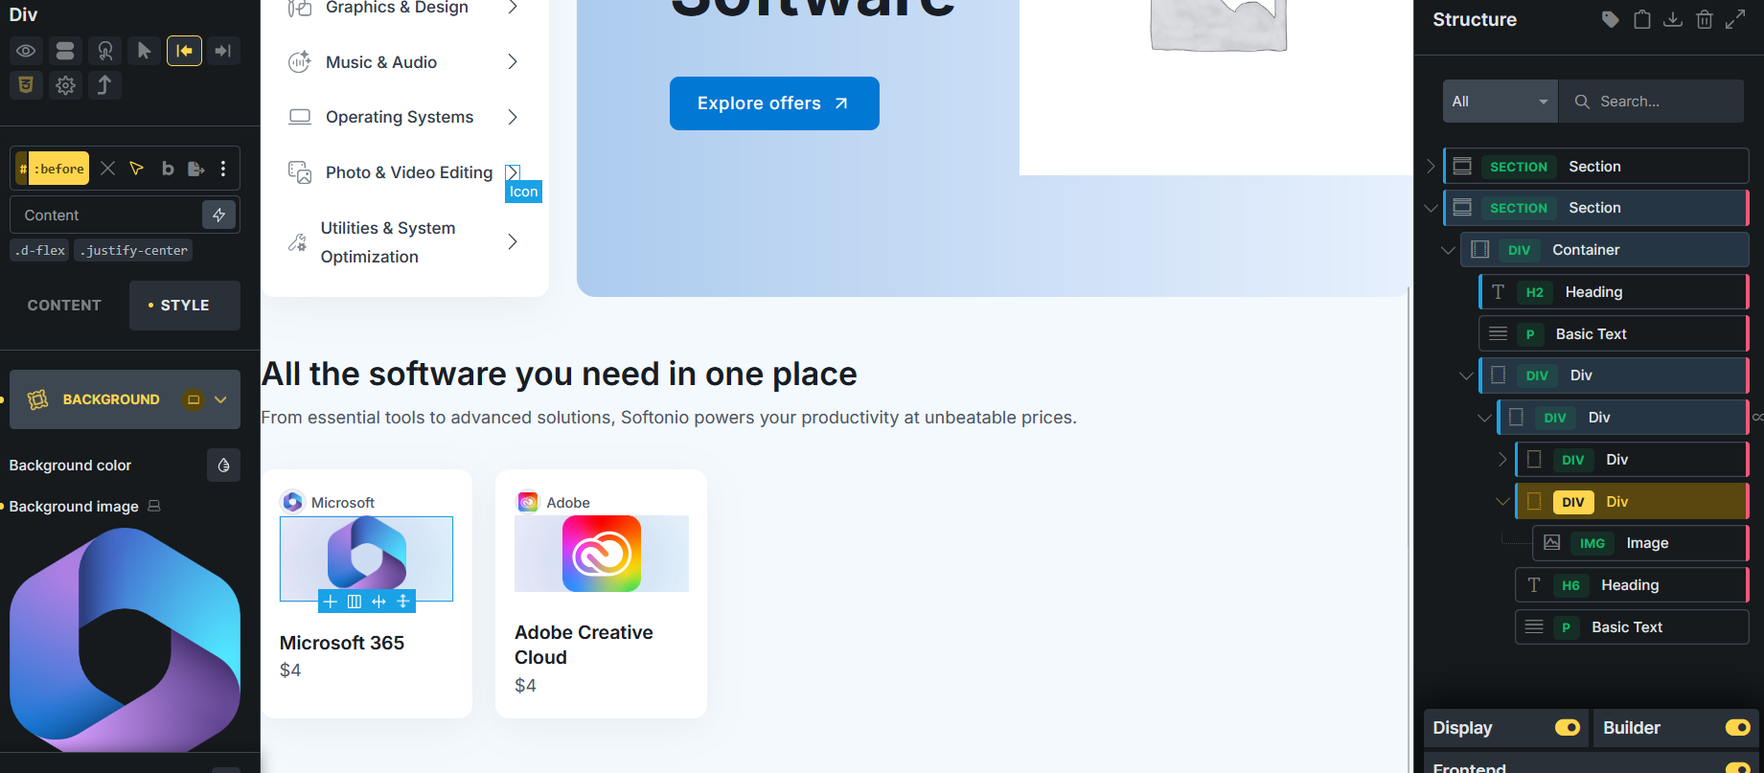Select the IMG Image tree item

pos(1641,543)
